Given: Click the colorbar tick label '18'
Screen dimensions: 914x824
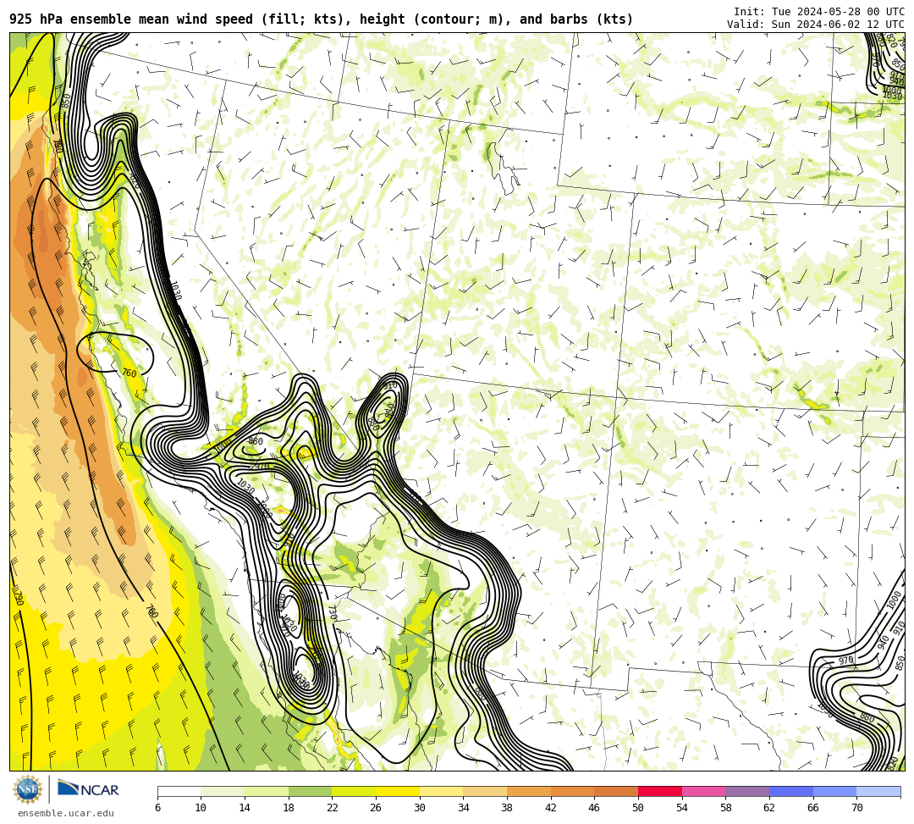Looking at the screenshot, I should 288,808.
